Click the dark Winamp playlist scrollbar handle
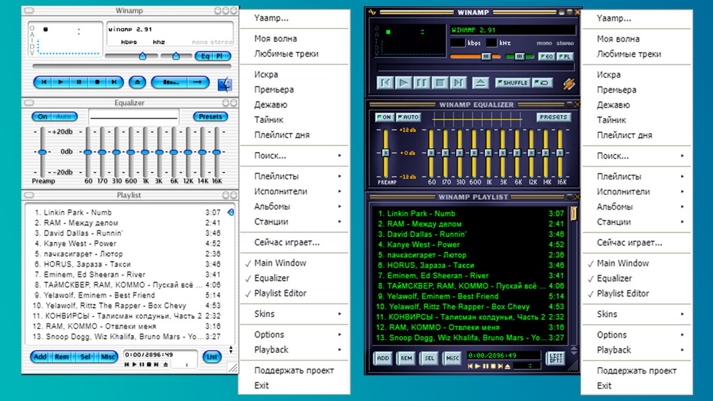Screen dimensions: 713x401 [x=574, y=213]
